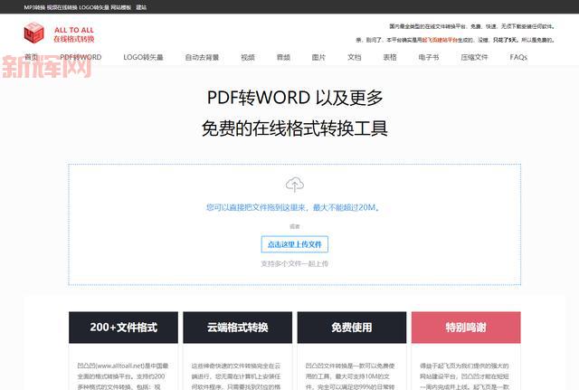This screenshot has width=579, height=390.
Task: Open the 建站 top bar link
Action: 141,7
